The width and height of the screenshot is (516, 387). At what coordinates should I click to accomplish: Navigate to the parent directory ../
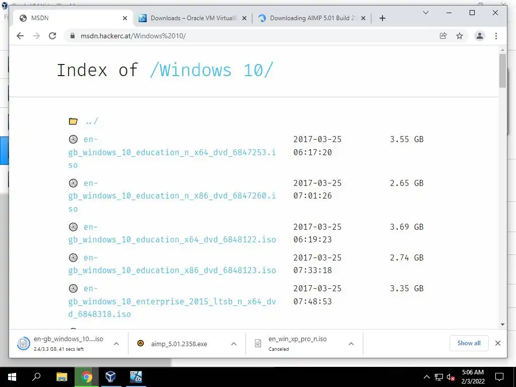92,121
